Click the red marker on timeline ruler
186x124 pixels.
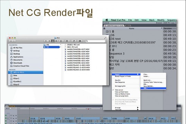click(88, 109)
